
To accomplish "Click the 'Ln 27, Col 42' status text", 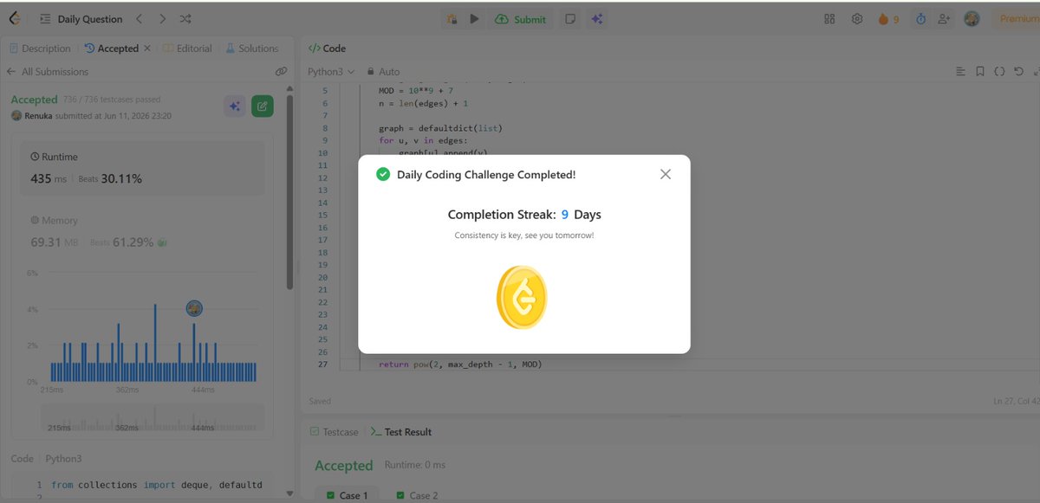I will click(x=1016, y=401).
